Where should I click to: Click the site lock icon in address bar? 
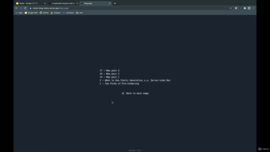click(30, 8)
